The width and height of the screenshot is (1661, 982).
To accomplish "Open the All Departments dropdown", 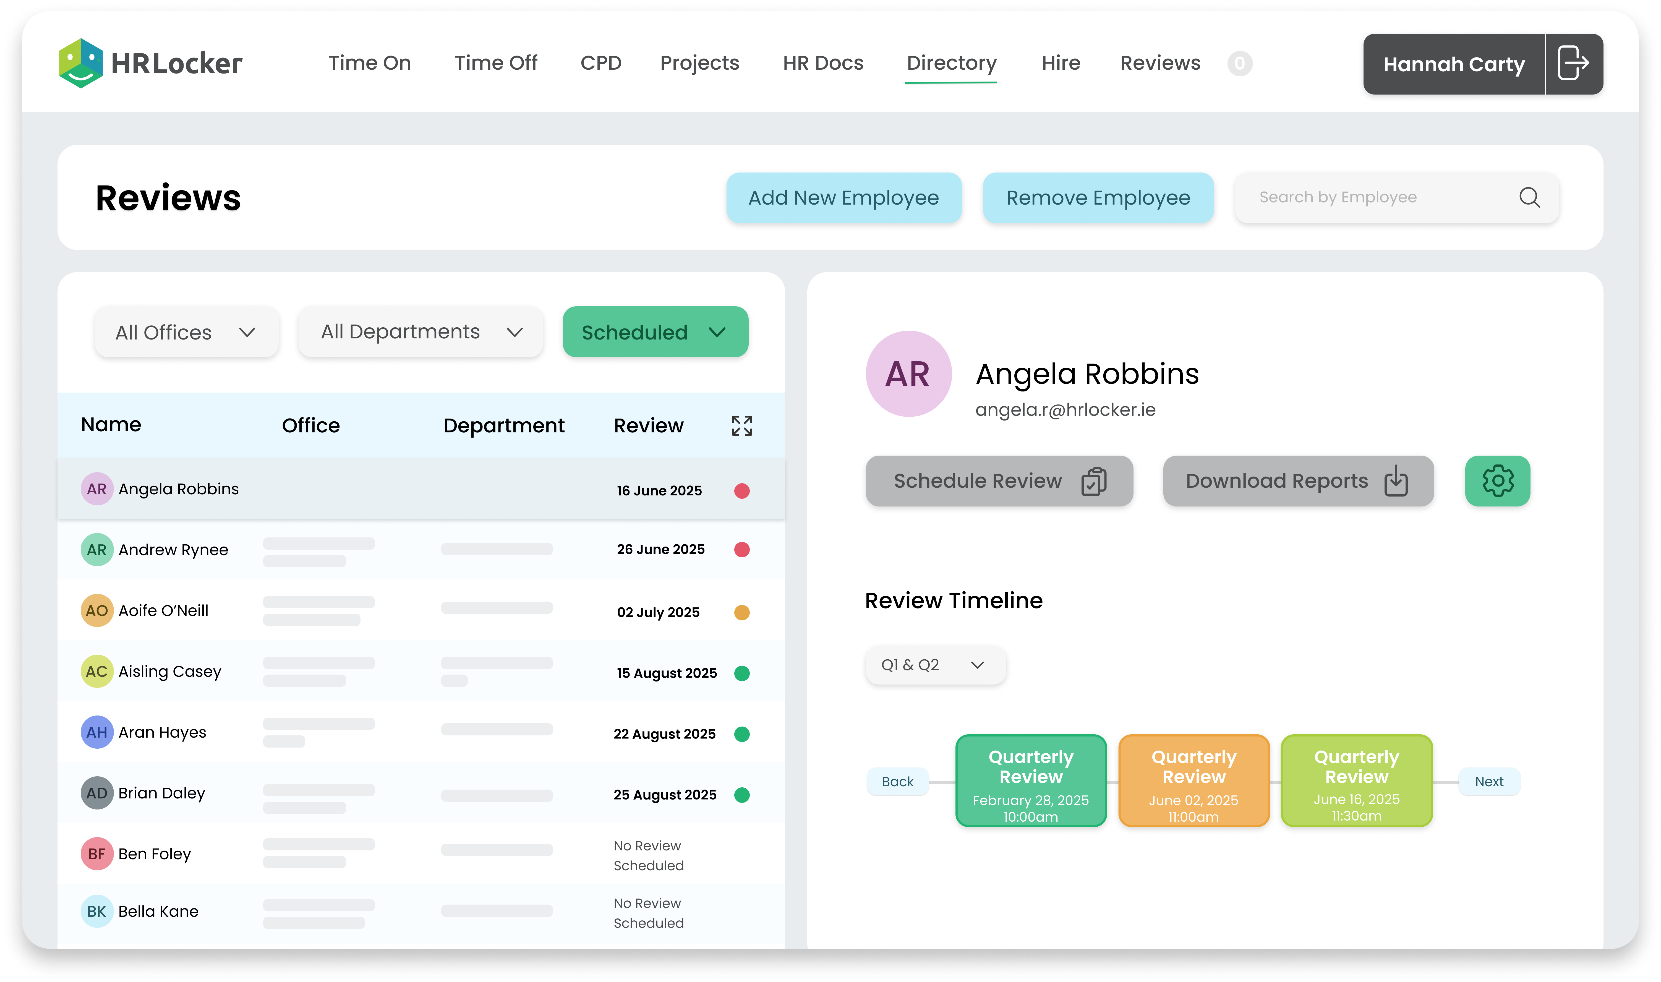I will pyautogui.click(x=420, y=332).
